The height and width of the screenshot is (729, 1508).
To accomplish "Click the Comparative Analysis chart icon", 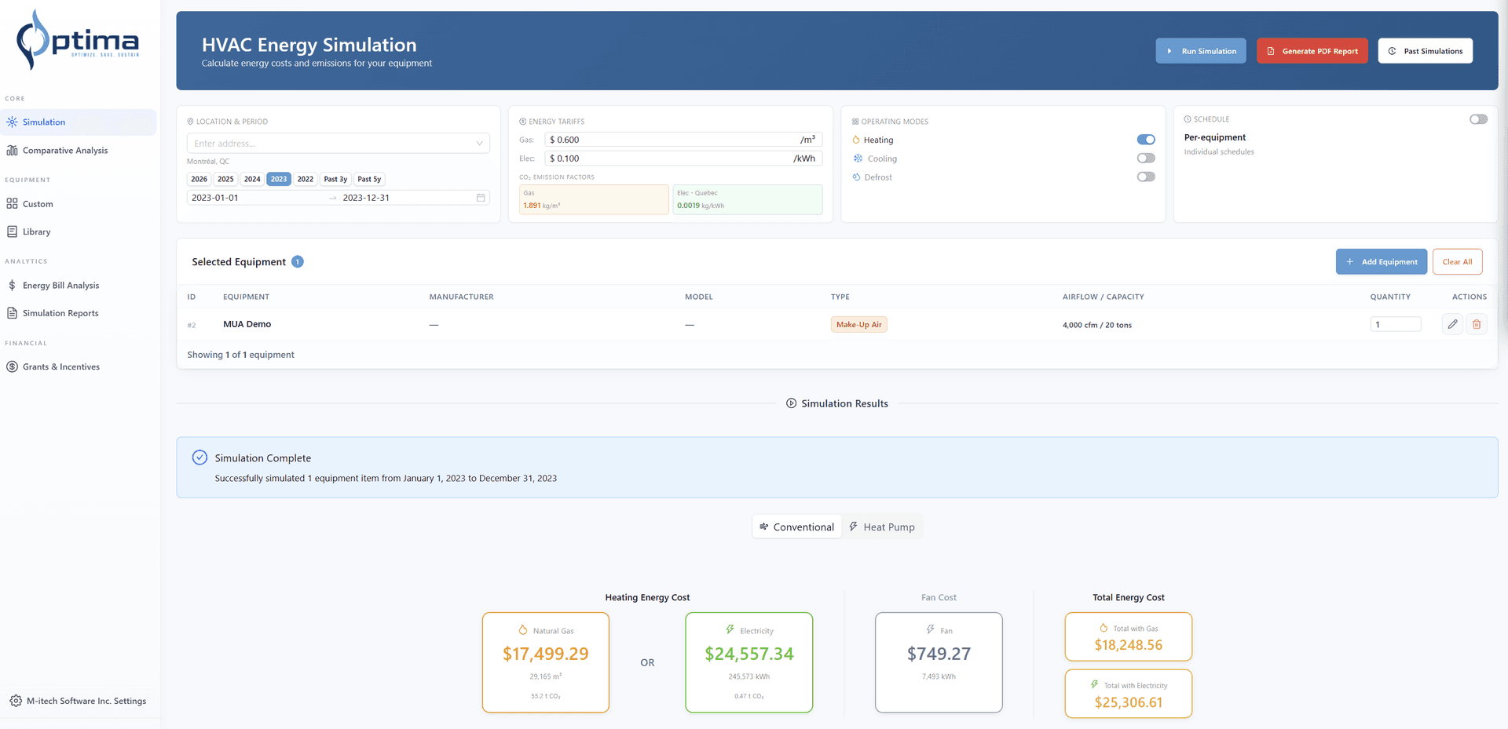I will pyautogui.click(x=13, y=150).
